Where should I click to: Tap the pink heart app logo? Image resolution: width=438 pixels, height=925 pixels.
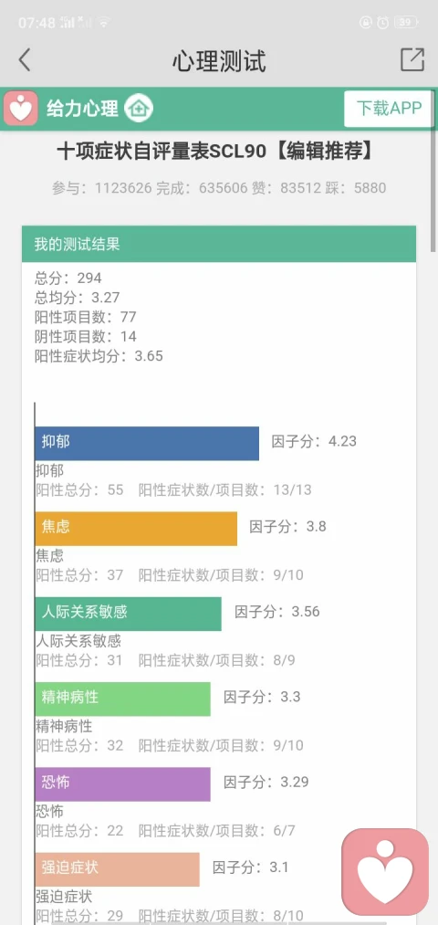[x=21, y=109]
